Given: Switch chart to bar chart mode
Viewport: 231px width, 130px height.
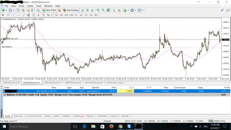Looking at the screenshot, I should click(82, 10).
